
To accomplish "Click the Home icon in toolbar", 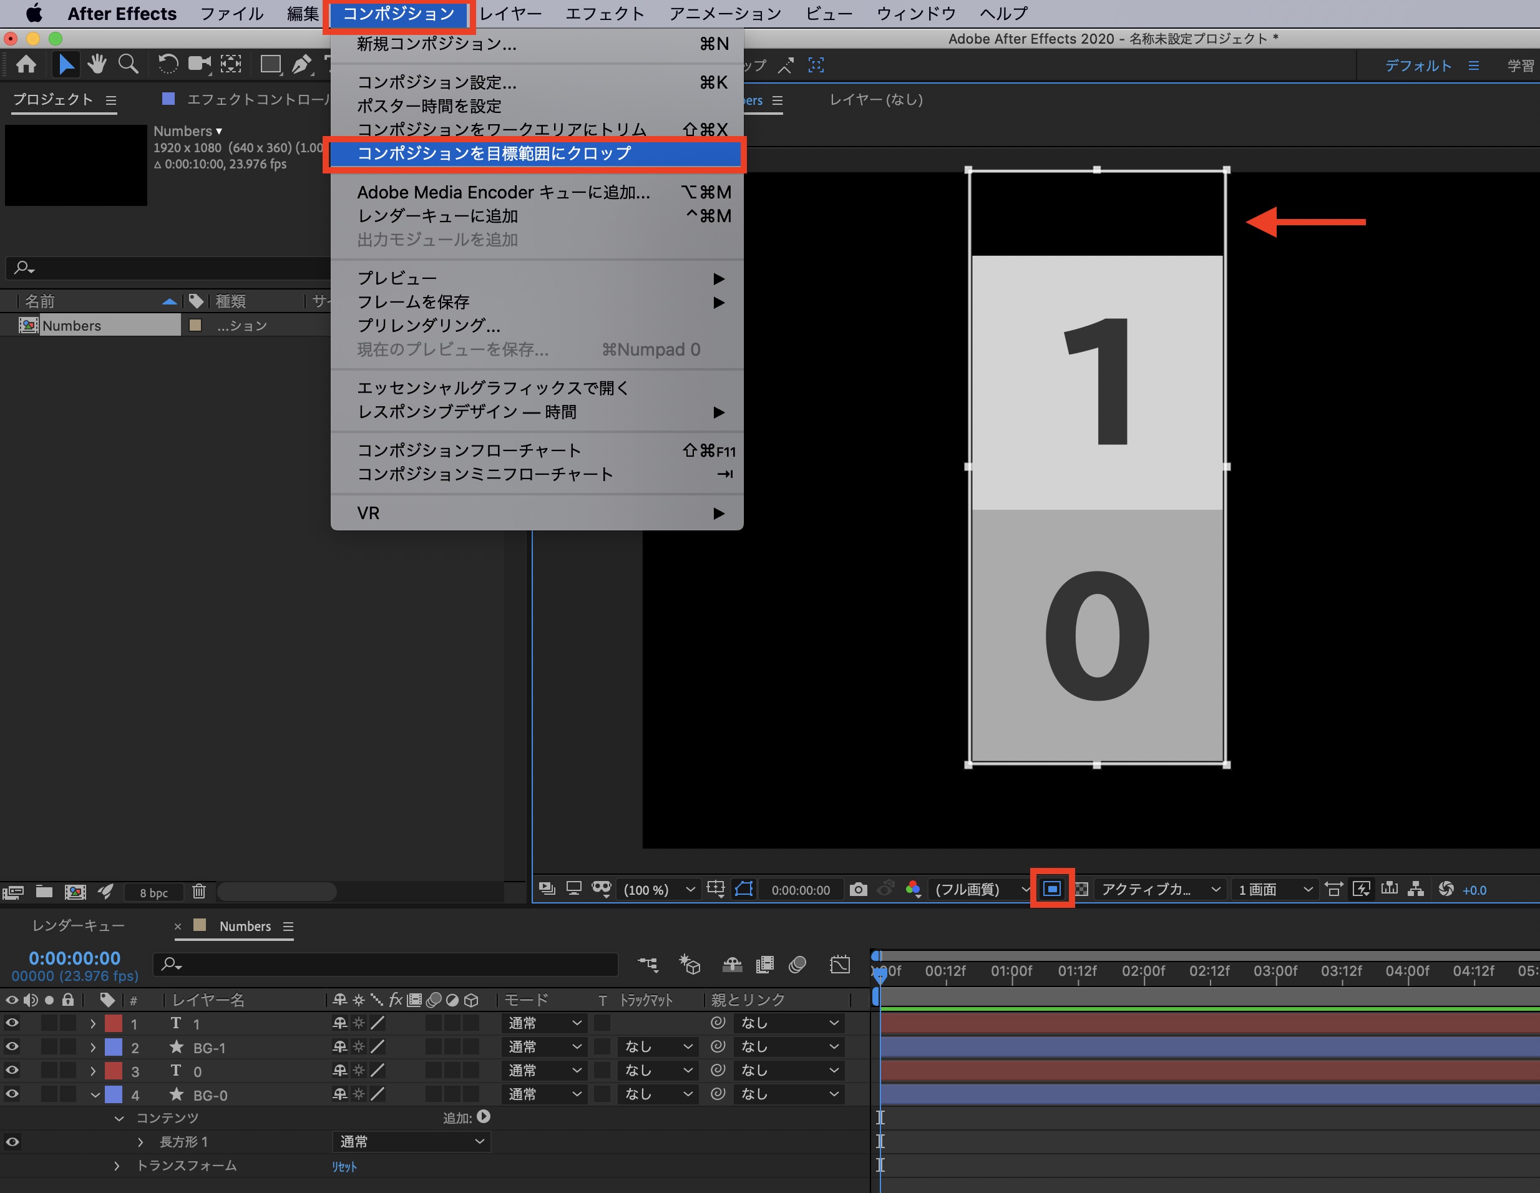I will coord(26,65).
